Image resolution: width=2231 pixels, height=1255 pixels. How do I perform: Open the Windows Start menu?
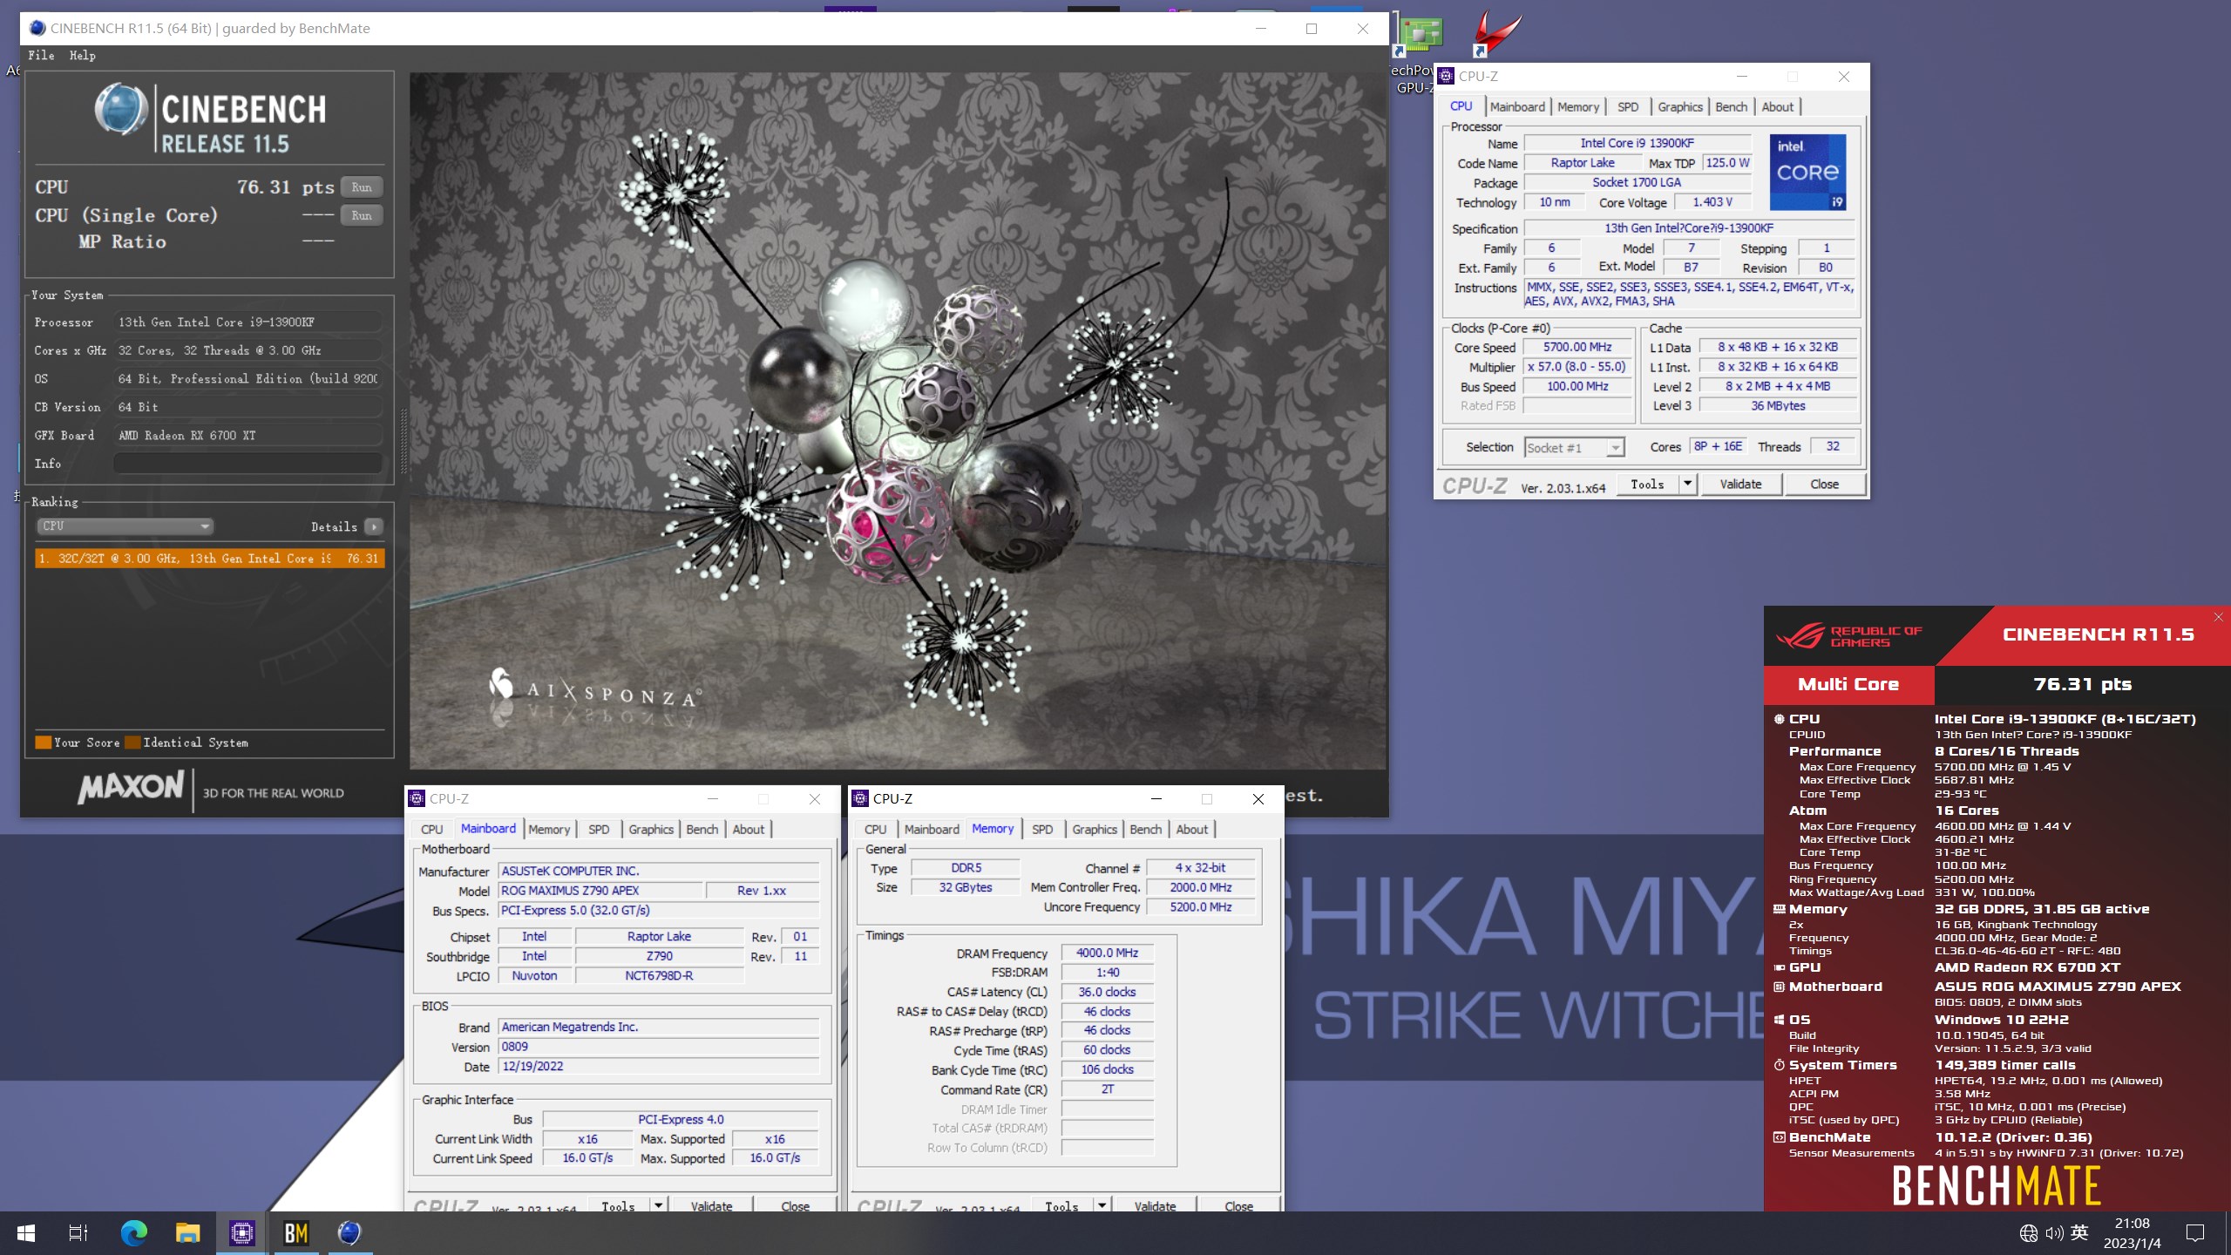tap(26, 1233)
